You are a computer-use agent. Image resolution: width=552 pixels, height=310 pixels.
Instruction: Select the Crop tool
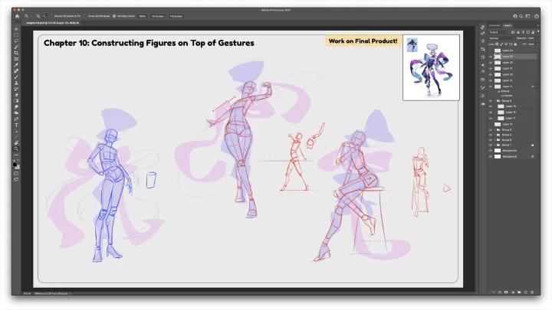[x=16, y=53]
